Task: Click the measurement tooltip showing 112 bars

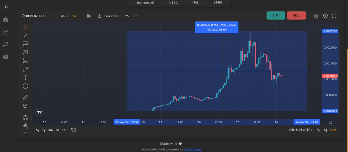Action: click(x=217, y=27)
